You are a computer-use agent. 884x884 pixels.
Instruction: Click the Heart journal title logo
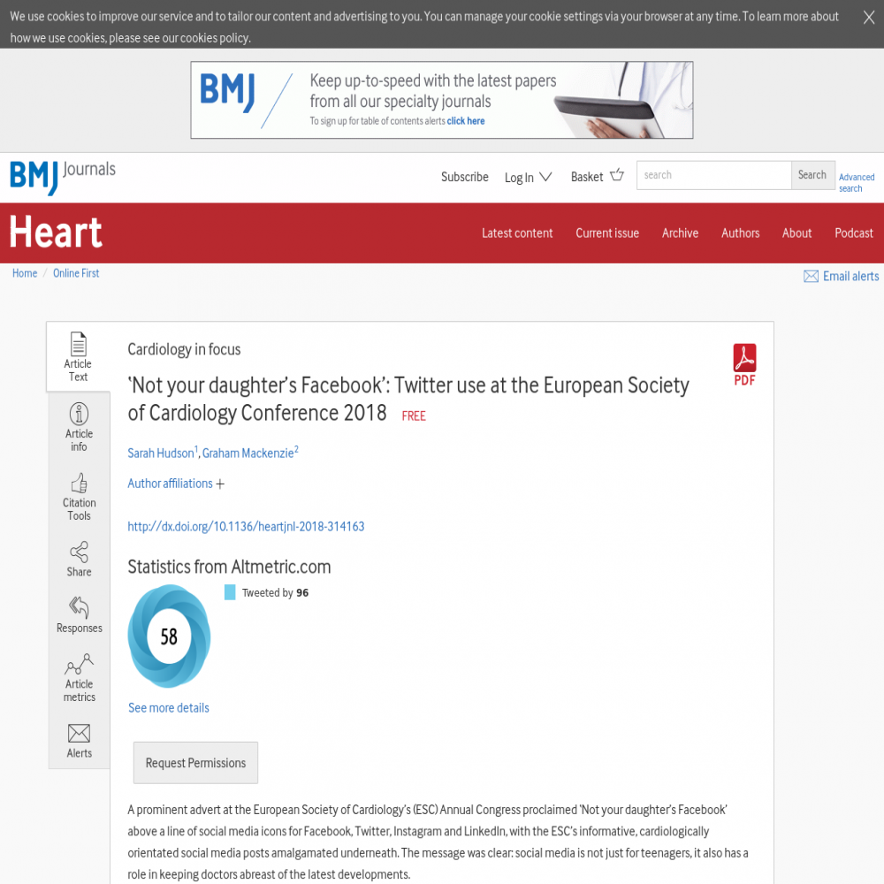click(56, 232)
